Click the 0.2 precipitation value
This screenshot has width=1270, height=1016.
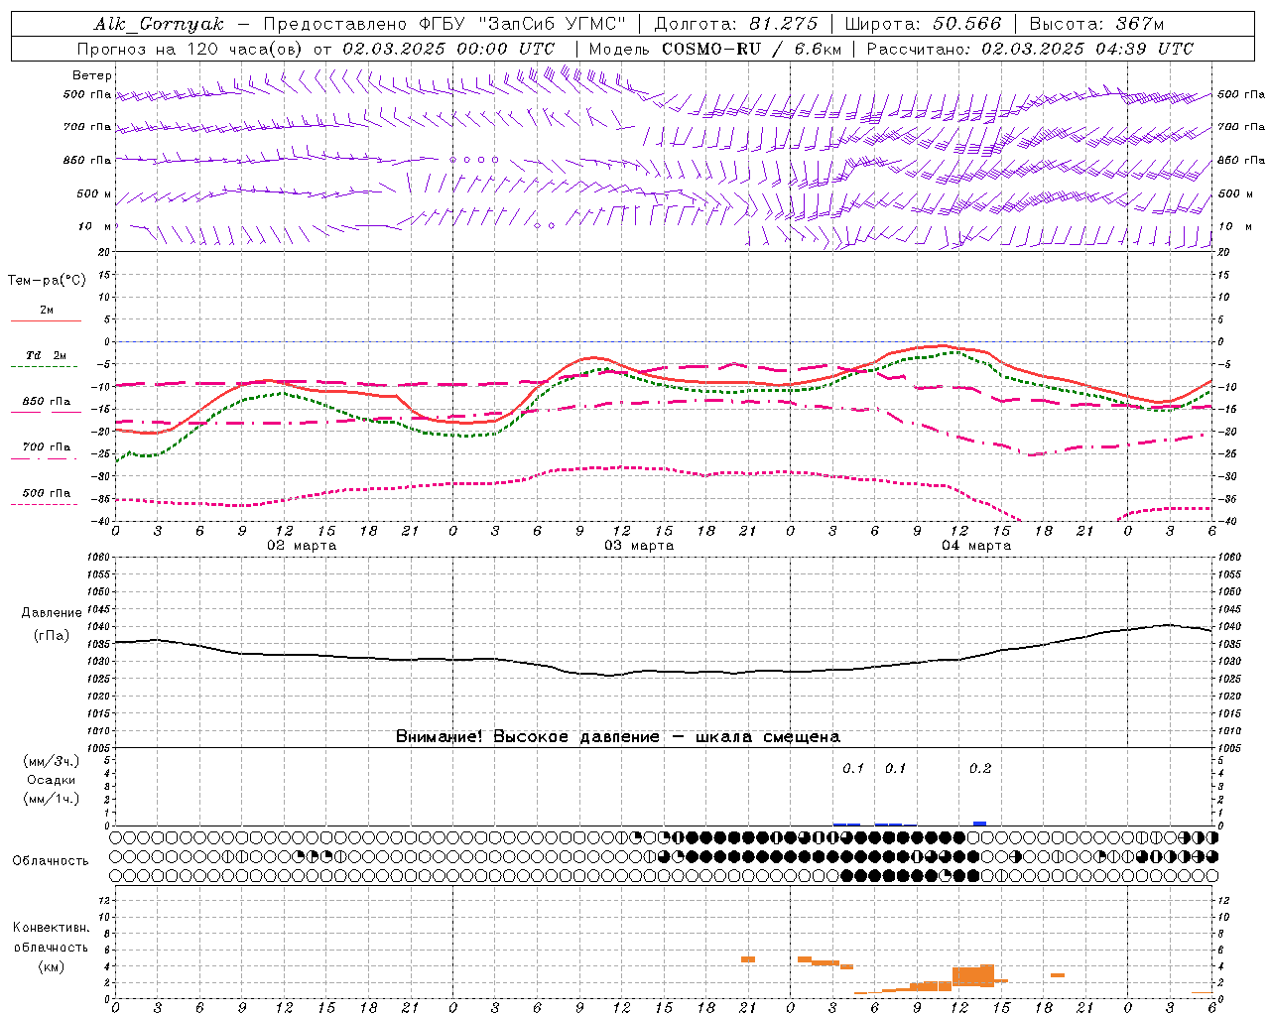(x=979, y=769)
